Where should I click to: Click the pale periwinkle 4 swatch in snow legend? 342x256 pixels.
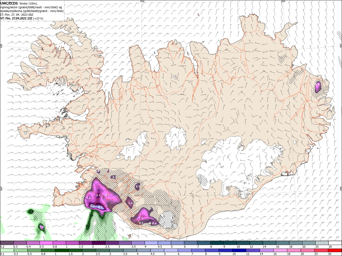click(x=151, y=243)
